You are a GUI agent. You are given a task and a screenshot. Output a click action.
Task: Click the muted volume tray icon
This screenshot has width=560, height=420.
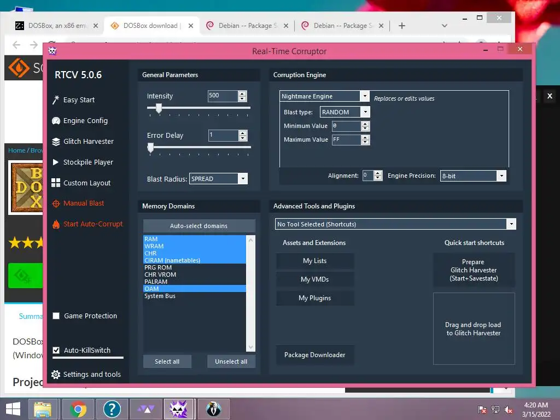point(509,410)
